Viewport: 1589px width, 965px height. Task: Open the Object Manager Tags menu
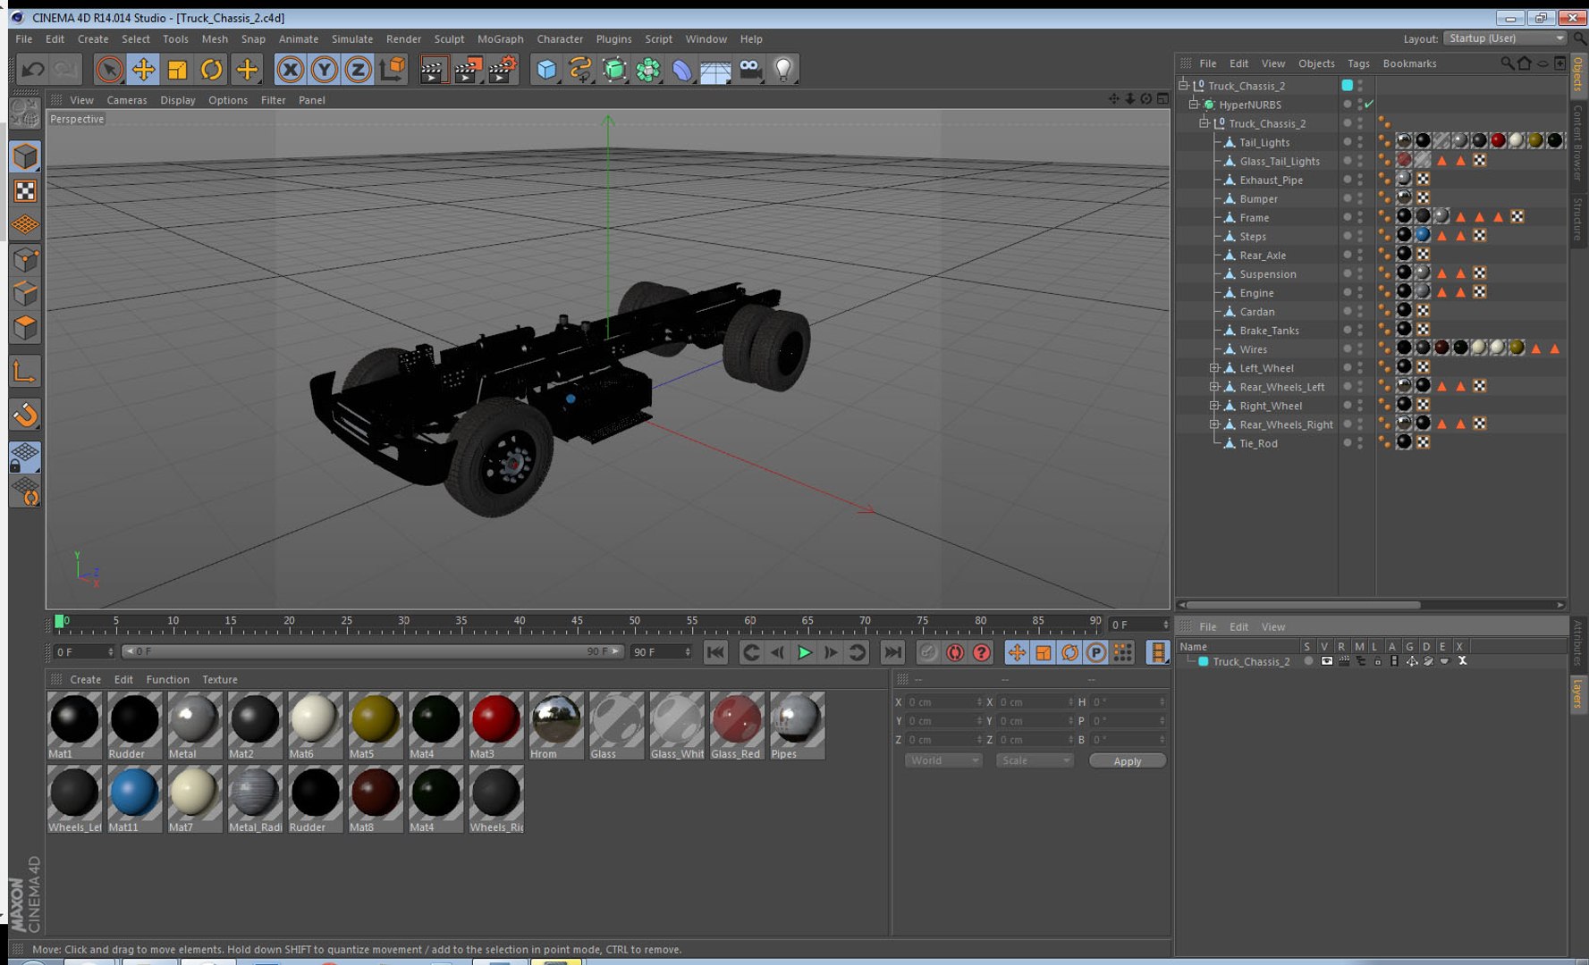coord(1358,63)
